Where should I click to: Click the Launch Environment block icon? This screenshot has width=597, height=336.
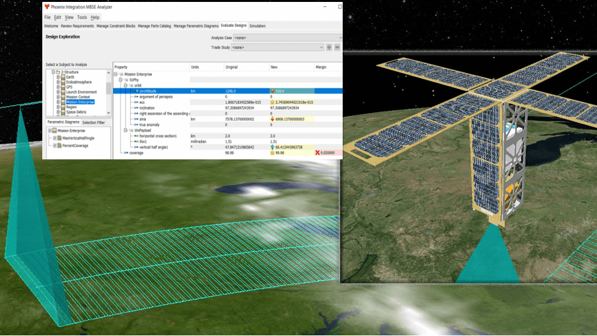[x=63, y=92]
